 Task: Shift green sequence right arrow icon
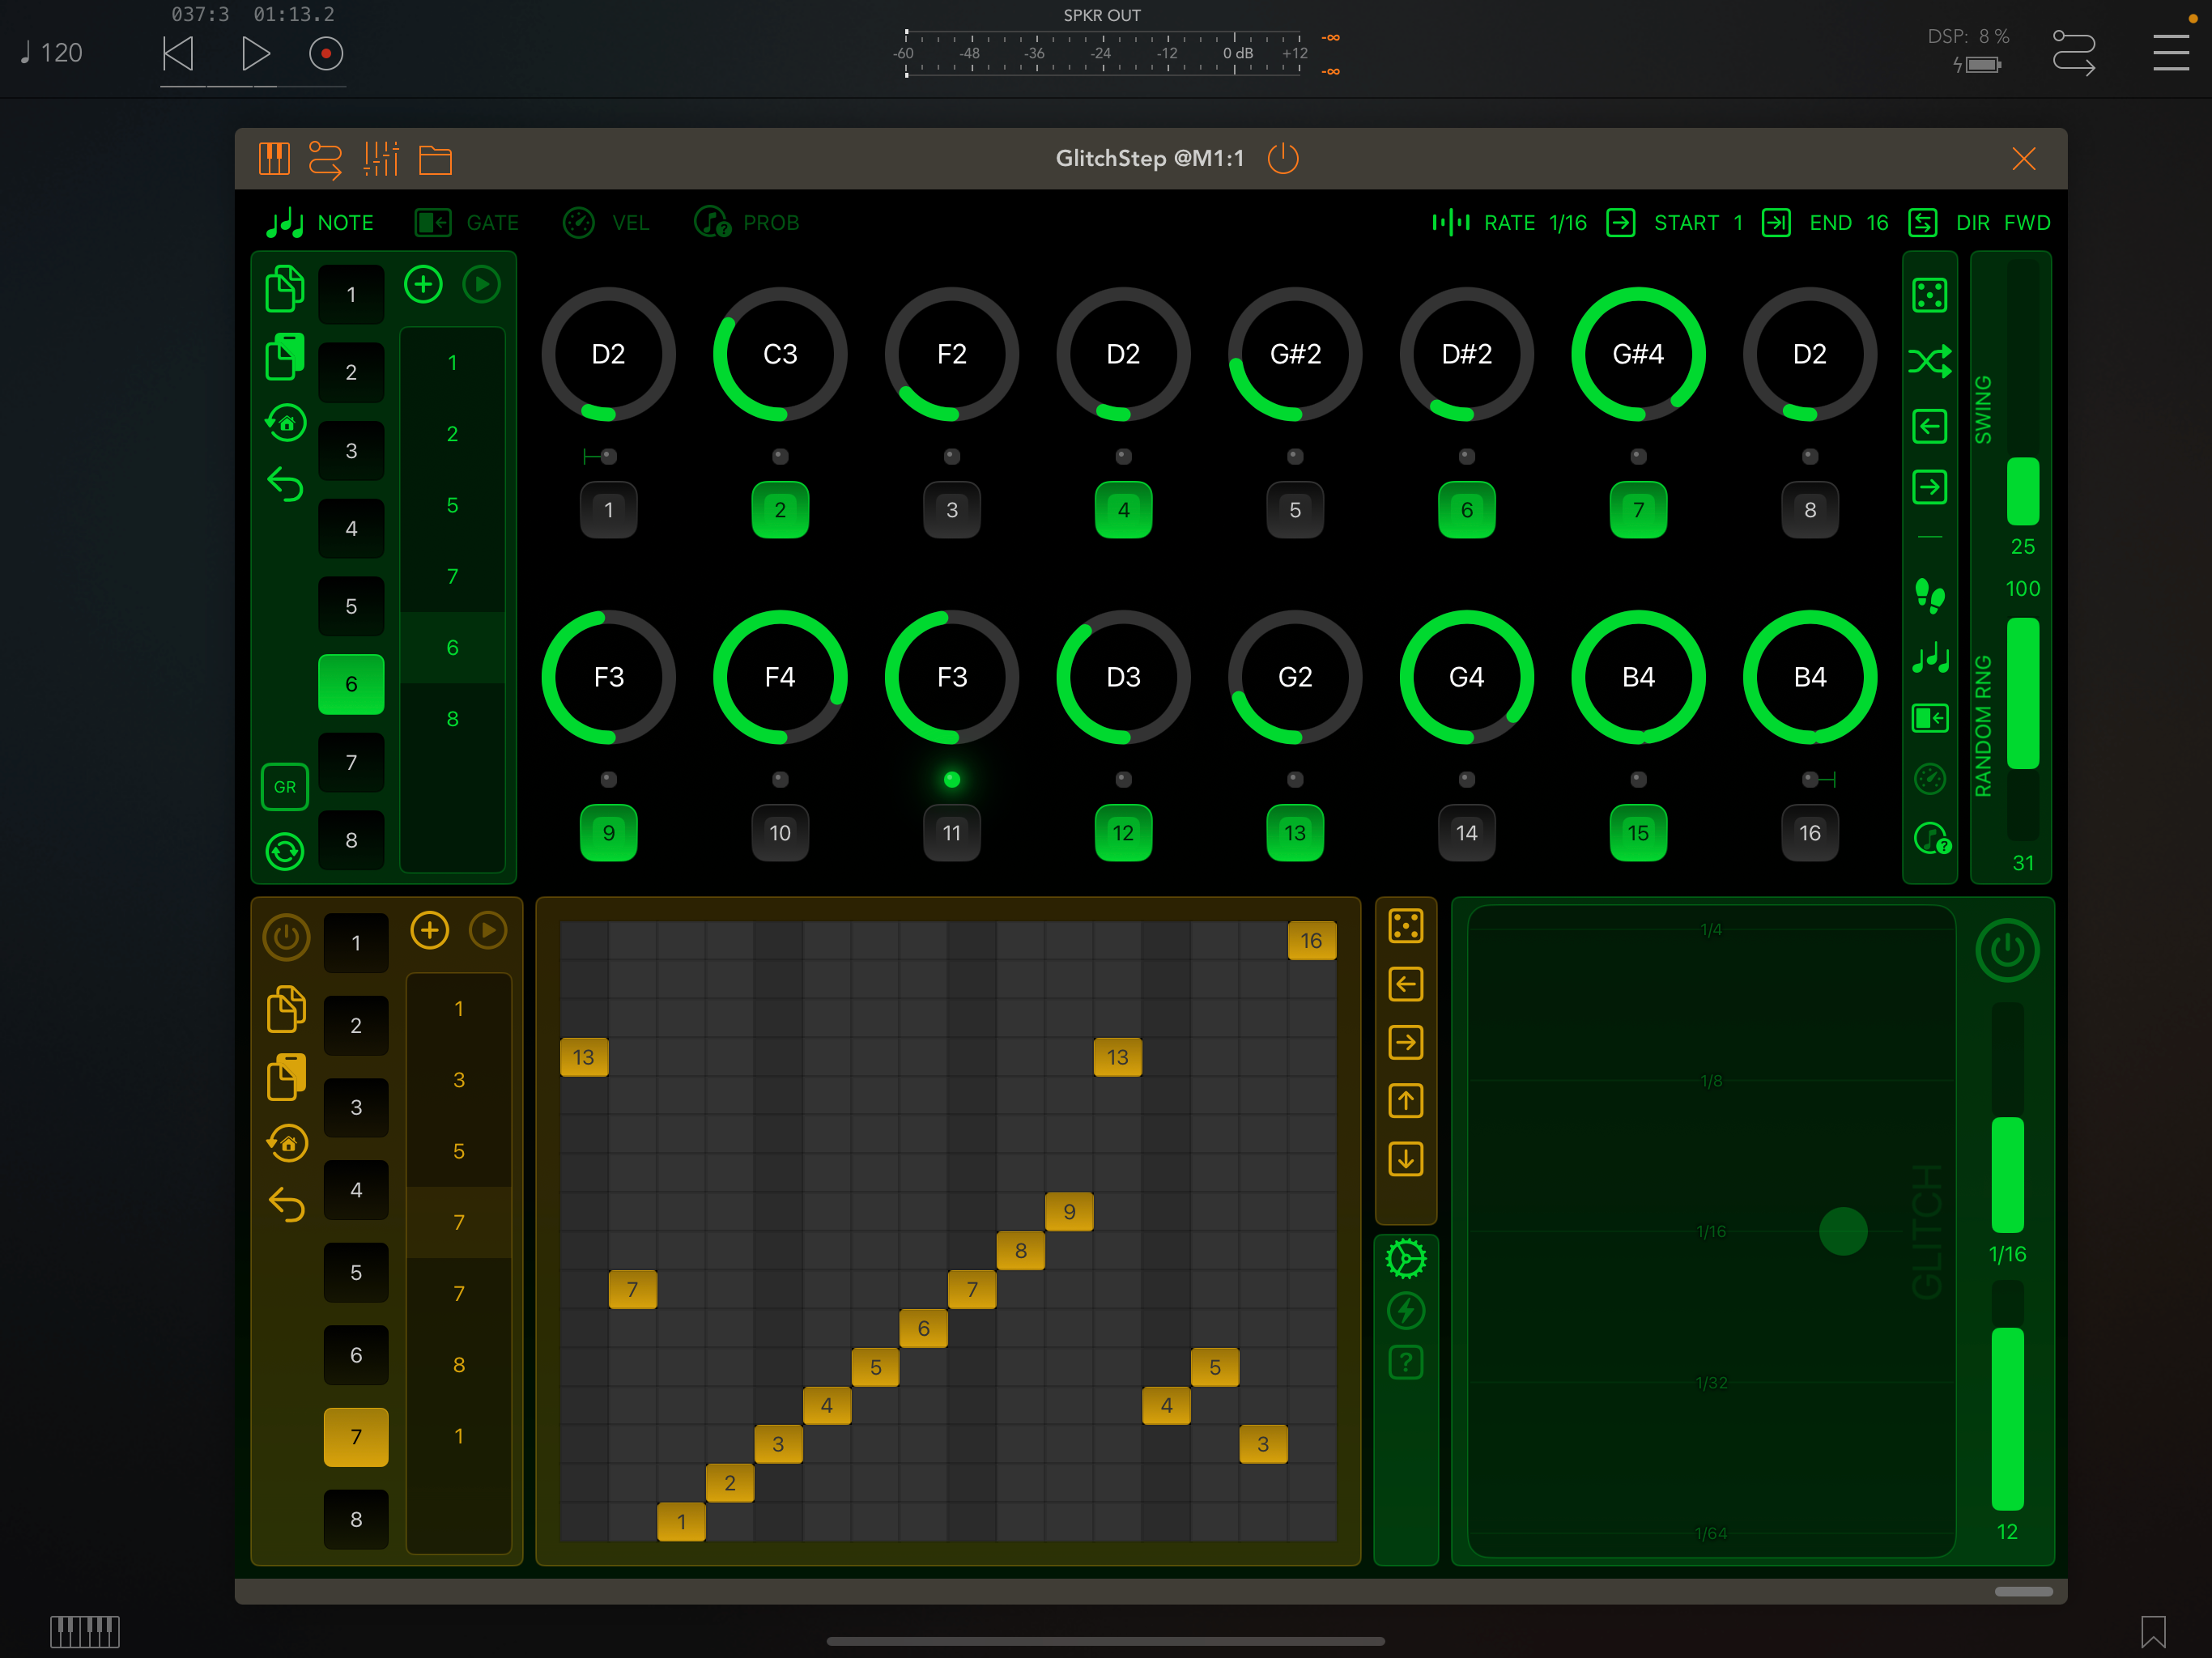(x=1929, y=487)
